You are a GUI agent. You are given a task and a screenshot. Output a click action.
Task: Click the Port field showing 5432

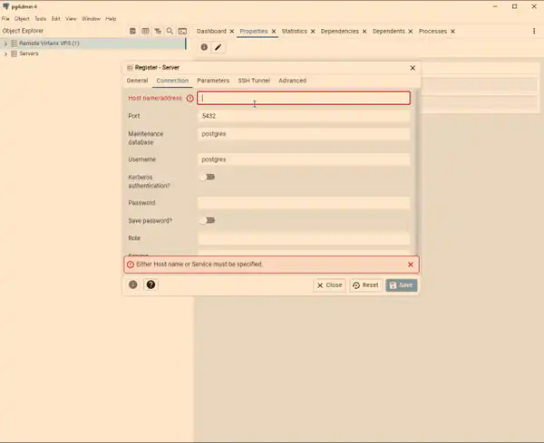304,116
